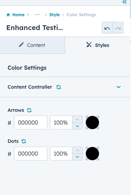131x195 pixels.
Task: Open the Home breadcrumb link
Action: pyautogui.click(x=19, y=15)
